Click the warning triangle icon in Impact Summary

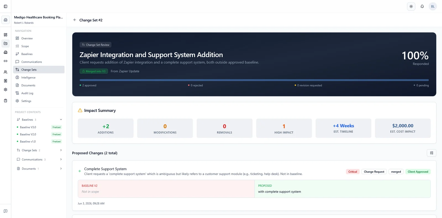tap(80, 110)
